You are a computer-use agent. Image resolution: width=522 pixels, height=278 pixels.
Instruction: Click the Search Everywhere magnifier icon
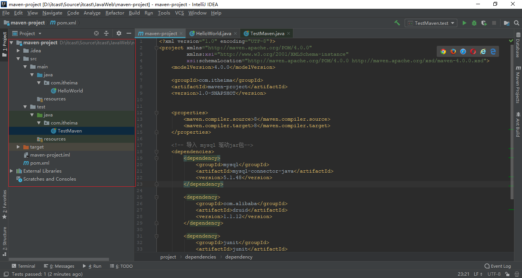(x=516, y=23)
